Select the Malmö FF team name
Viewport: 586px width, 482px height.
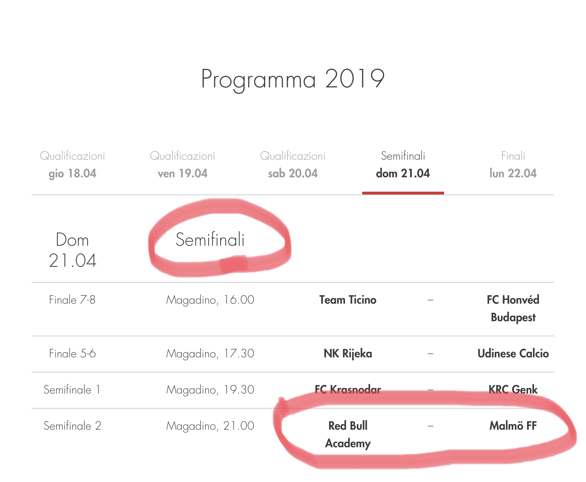pyautogui.click(x=513, y=426)
